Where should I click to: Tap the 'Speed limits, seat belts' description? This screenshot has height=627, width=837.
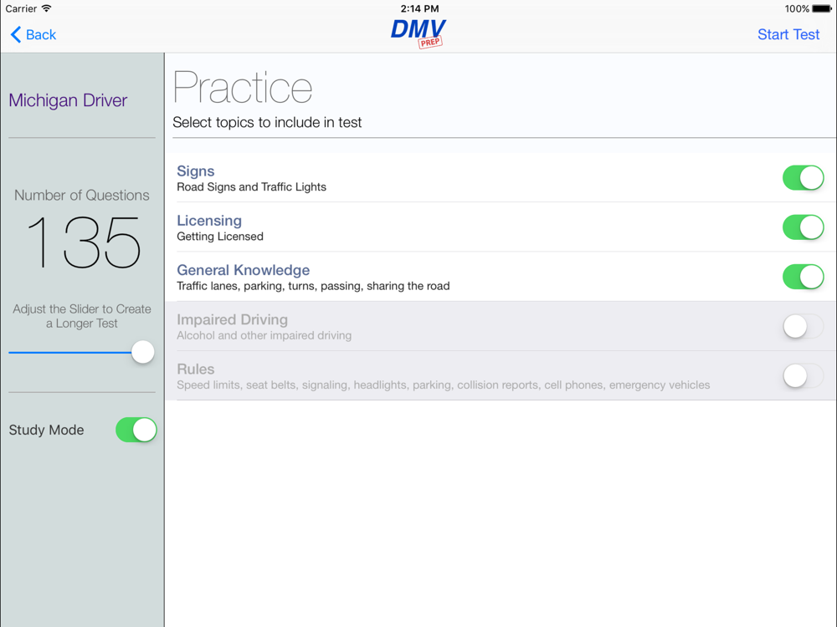(x=443, y=385)
